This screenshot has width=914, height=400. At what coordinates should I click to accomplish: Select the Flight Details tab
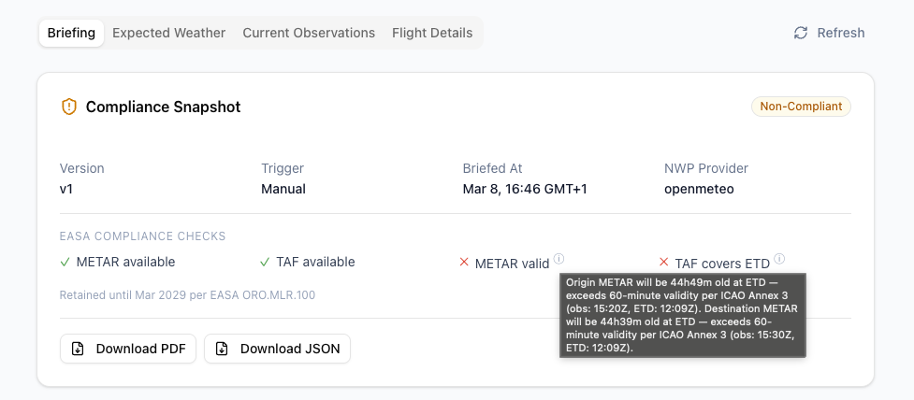432,33
